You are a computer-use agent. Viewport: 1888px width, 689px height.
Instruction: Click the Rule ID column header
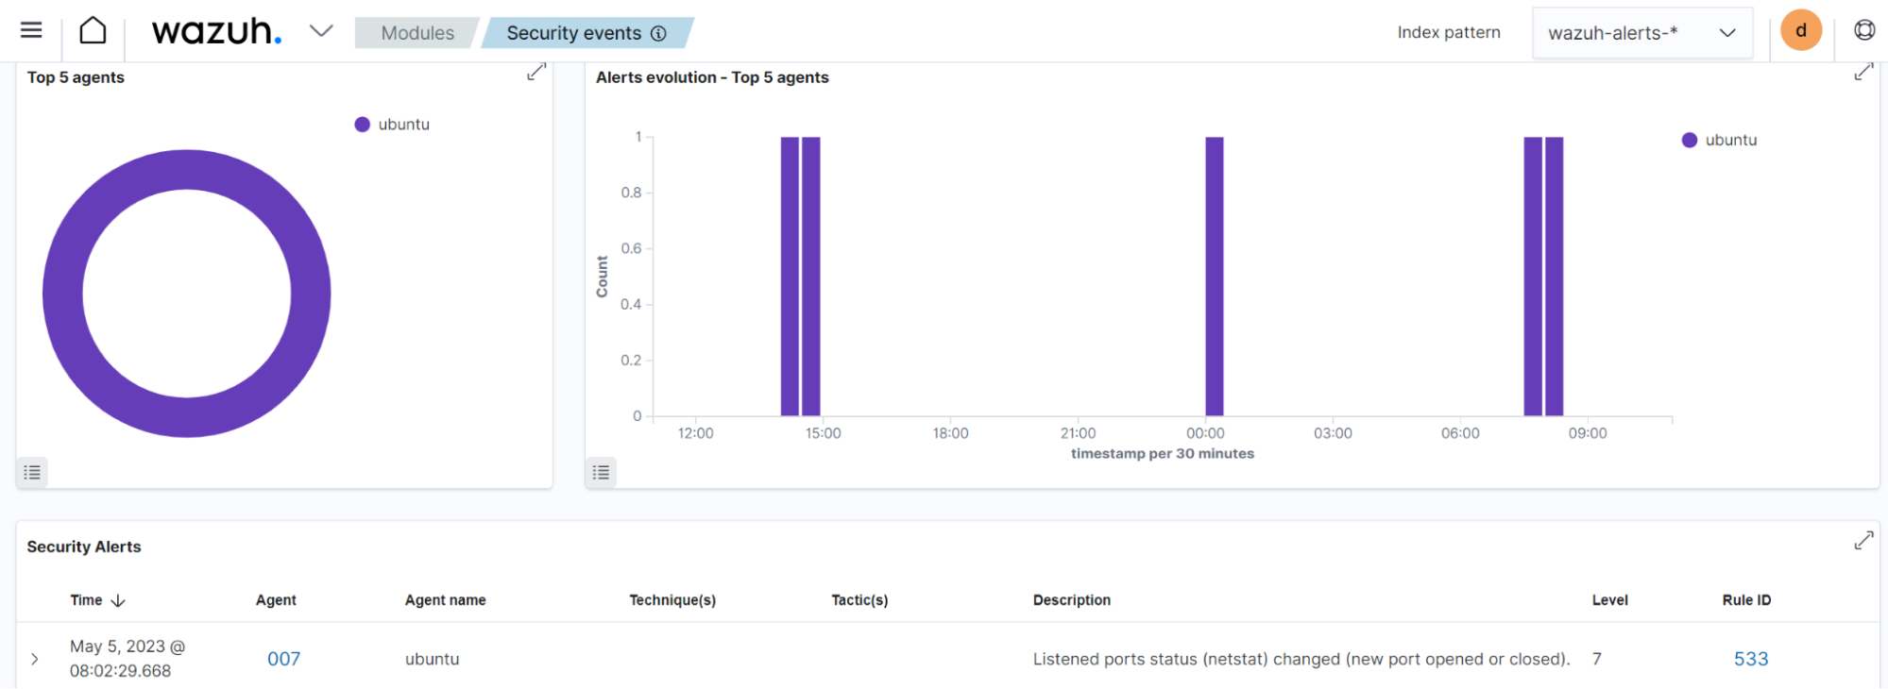click(x=1746, y=600)
